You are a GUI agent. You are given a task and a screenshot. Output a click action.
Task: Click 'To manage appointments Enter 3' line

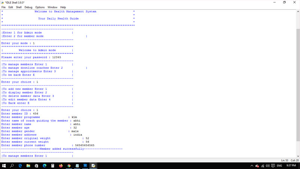click(29, 71)
